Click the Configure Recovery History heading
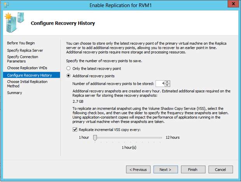 (x=63, y=23)
